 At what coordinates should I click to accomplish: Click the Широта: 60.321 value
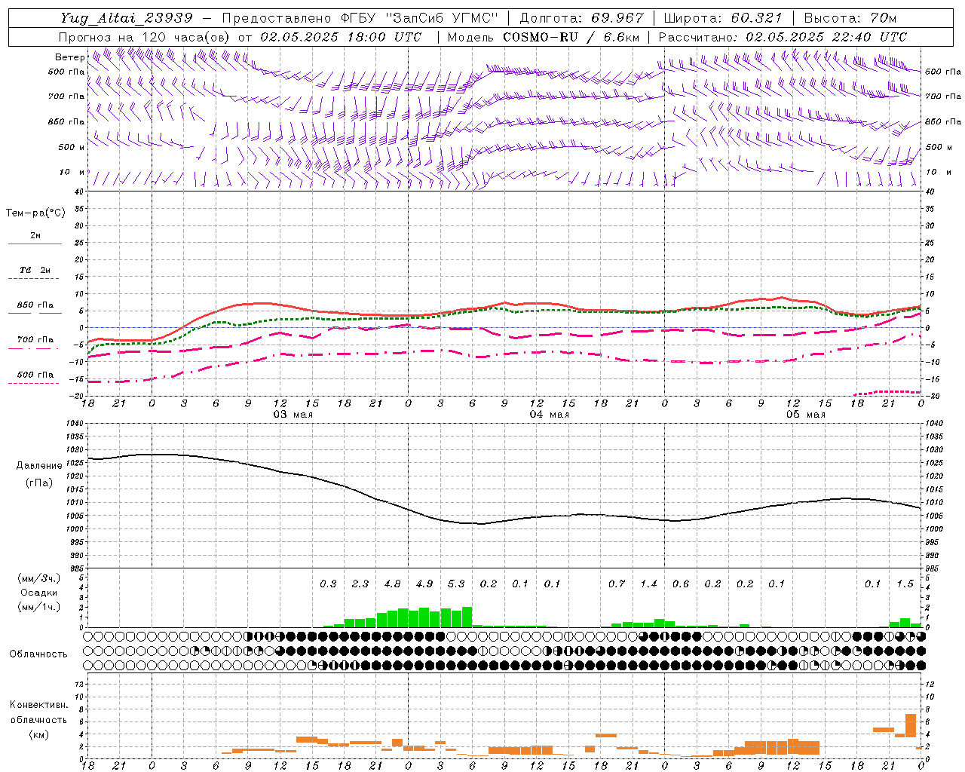721,18
